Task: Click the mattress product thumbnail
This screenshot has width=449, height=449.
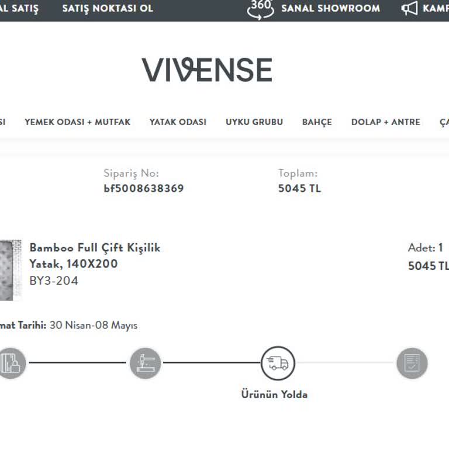Action: click(x=11, y=270)
